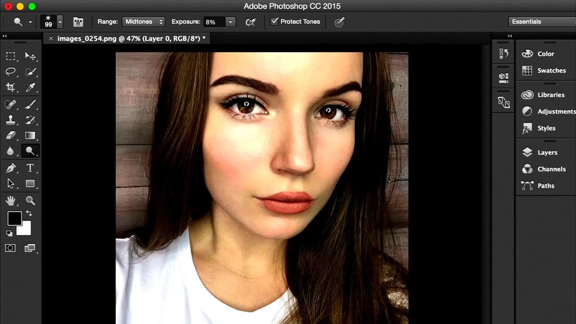Viewport: 576px width, 324px height.
Task: Select the Lasso tool
Action: pyautogui.click(x=10, y=72)
